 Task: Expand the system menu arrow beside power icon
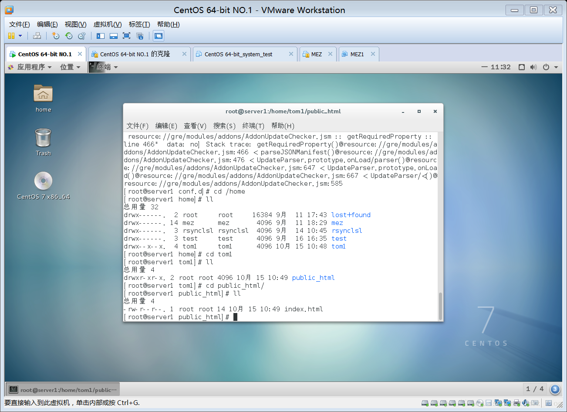pyautogui.click(x=556, y=67)
